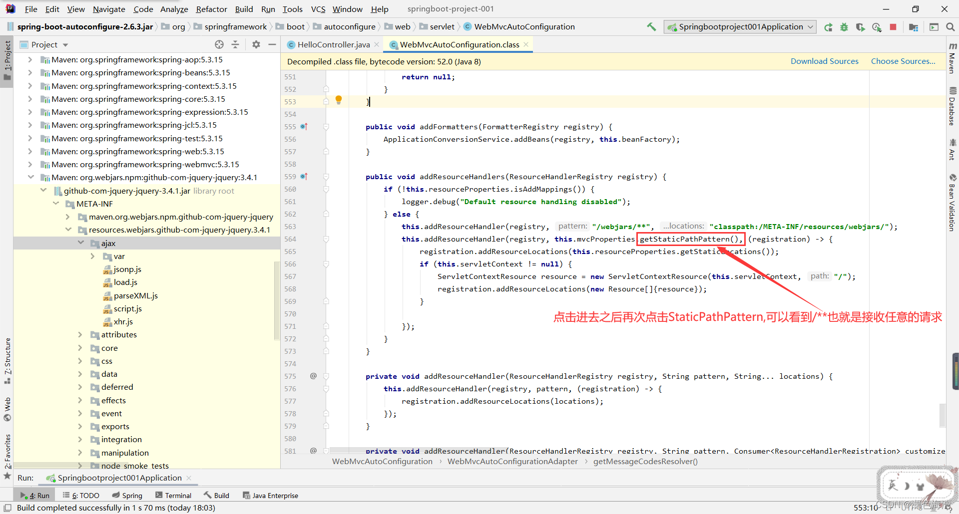This screenshot has width=959, height=514.
Task: Open the VCS menu
Action: tap(318, 9)
